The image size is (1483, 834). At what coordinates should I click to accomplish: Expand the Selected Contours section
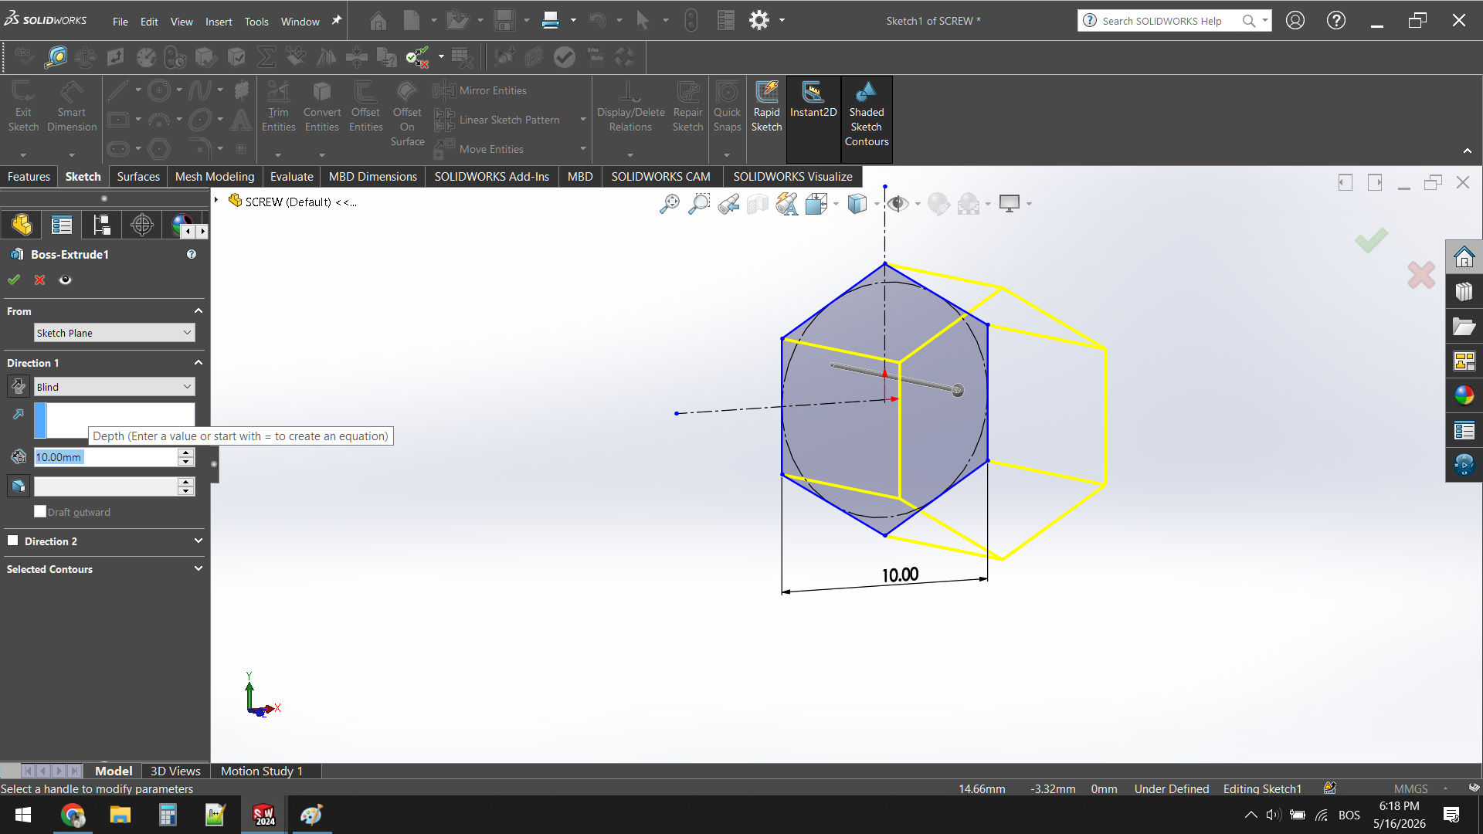(199, 568)
